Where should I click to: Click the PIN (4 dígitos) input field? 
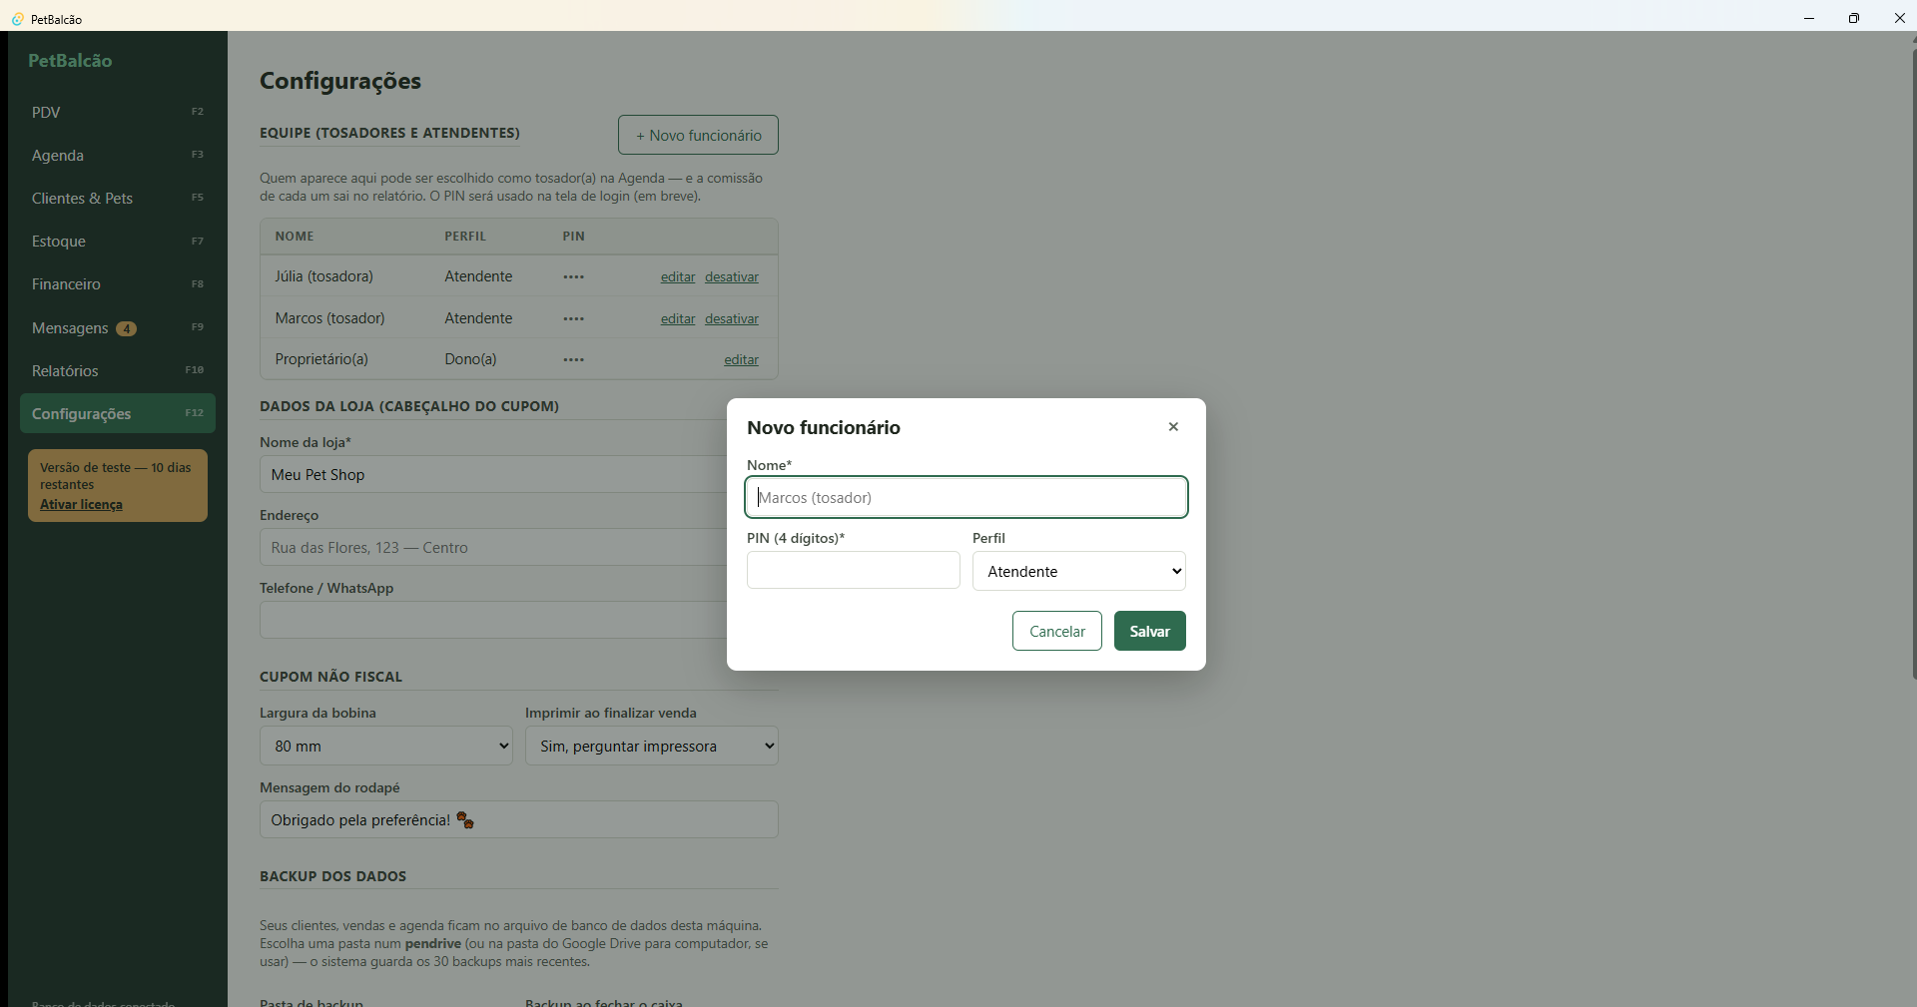(x=854, y=570)
